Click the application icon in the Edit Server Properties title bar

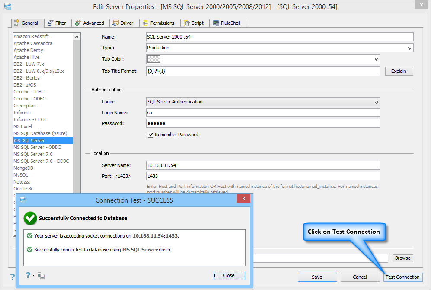click(8, 6)
